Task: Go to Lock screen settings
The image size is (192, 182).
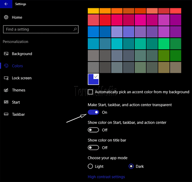Action: coord(22,78)
